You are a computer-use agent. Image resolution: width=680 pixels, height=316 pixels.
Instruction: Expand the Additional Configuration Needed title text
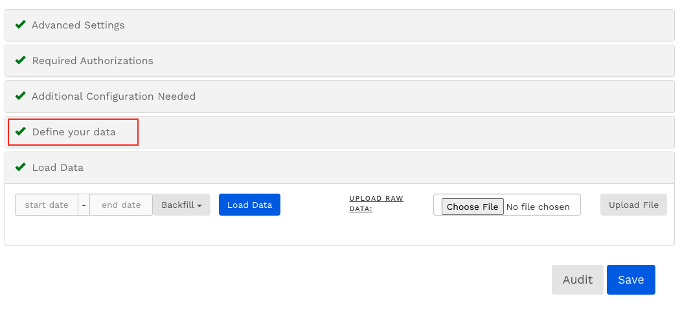[x=113, y=96]
